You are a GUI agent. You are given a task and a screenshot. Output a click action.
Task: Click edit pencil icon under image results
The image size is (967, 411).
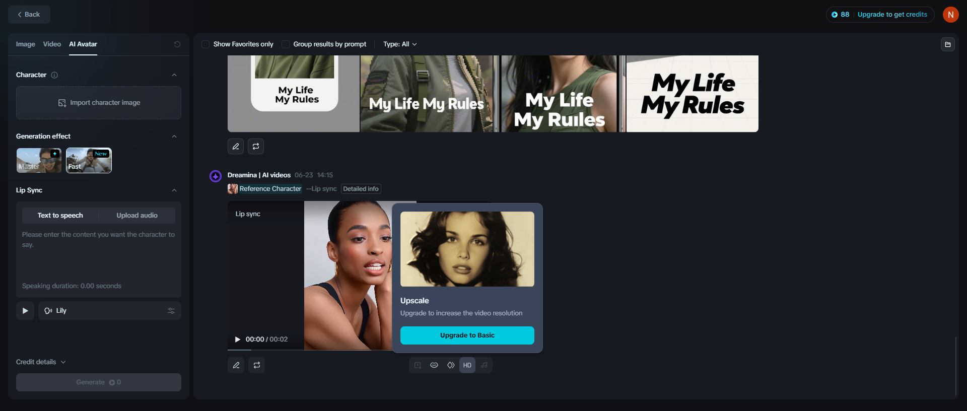click(236, 147)
